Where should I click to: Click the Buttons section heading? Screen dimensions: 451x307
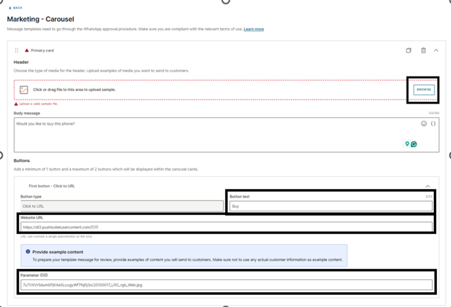21,161
